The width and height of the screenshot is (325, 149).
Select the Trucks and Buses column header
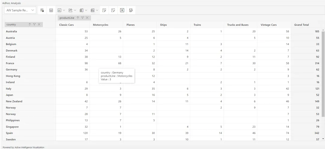pos(238,25)
